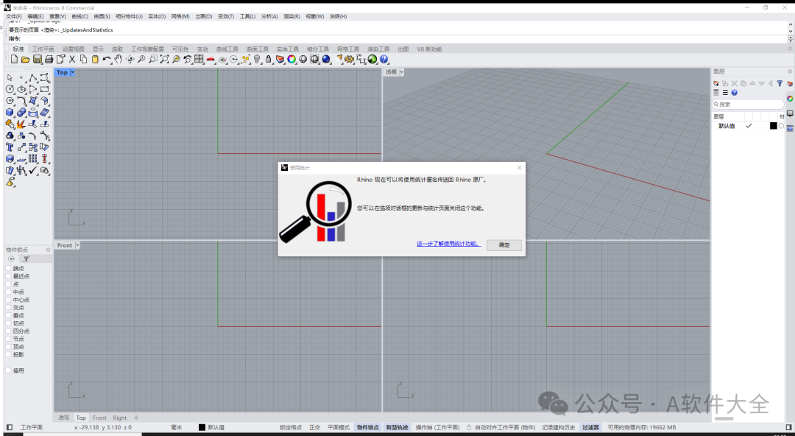Enable the 端点 object snap checkbox
The height and width of the screenshot is (436, 795).
[x=8, y=268]
